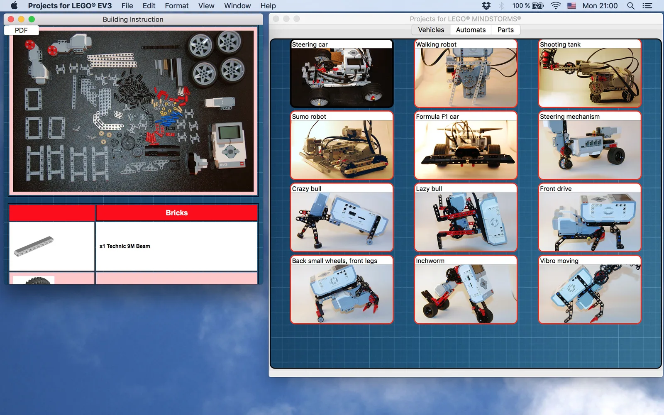Click the US flag input source icon
664x415 pixels.
tap(571, 6)
